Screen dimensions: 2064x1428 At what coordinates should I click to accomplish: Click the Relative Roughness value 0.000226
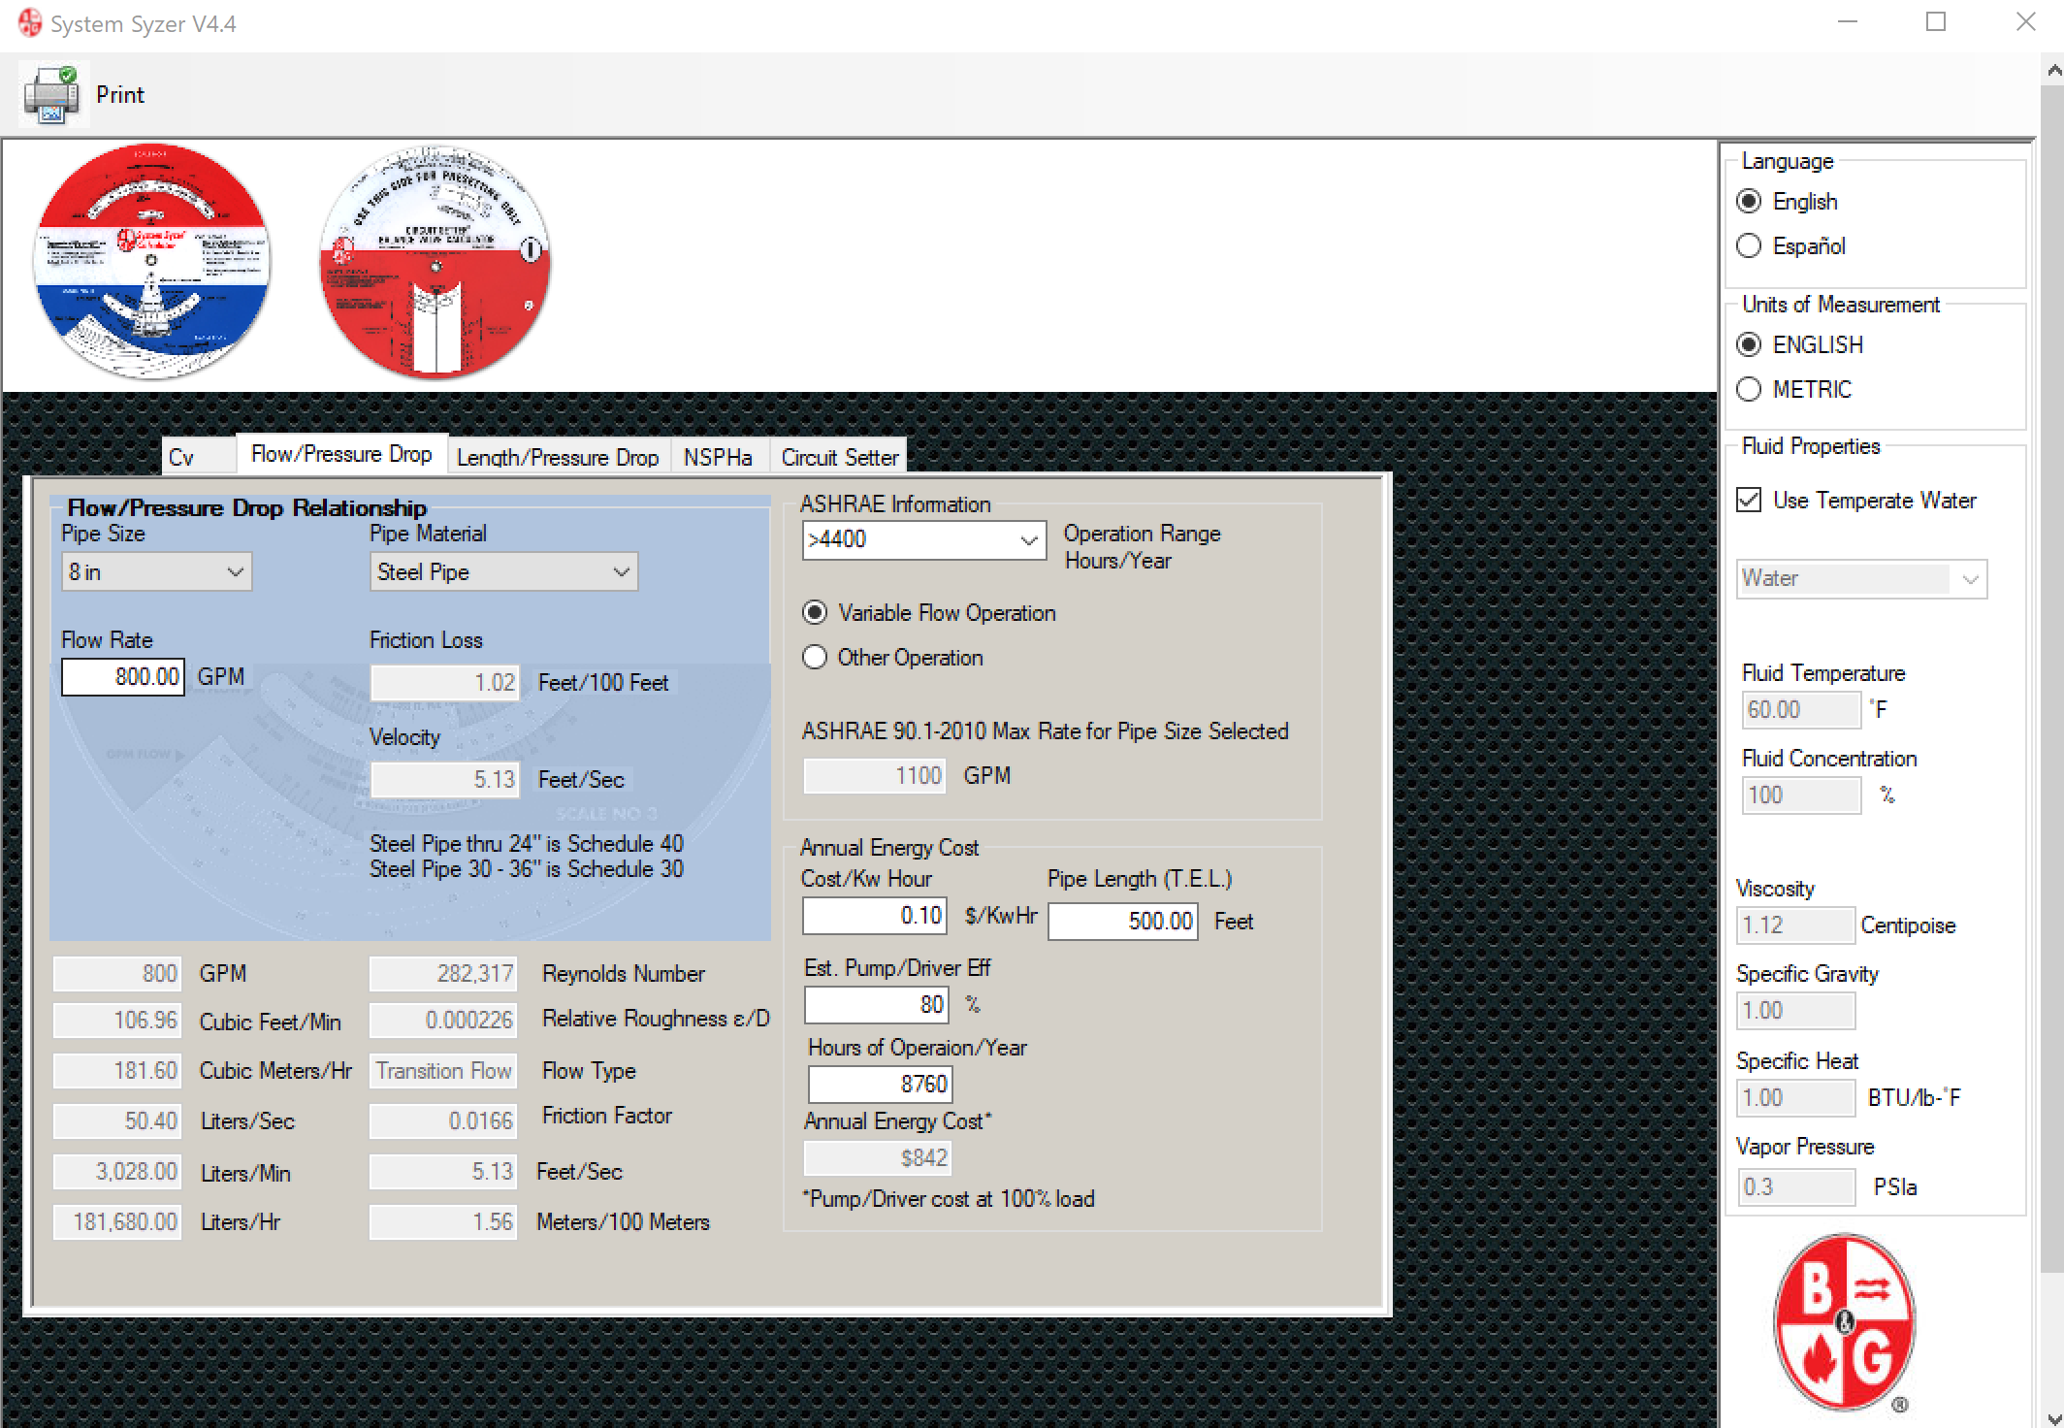pos(443,1020)
